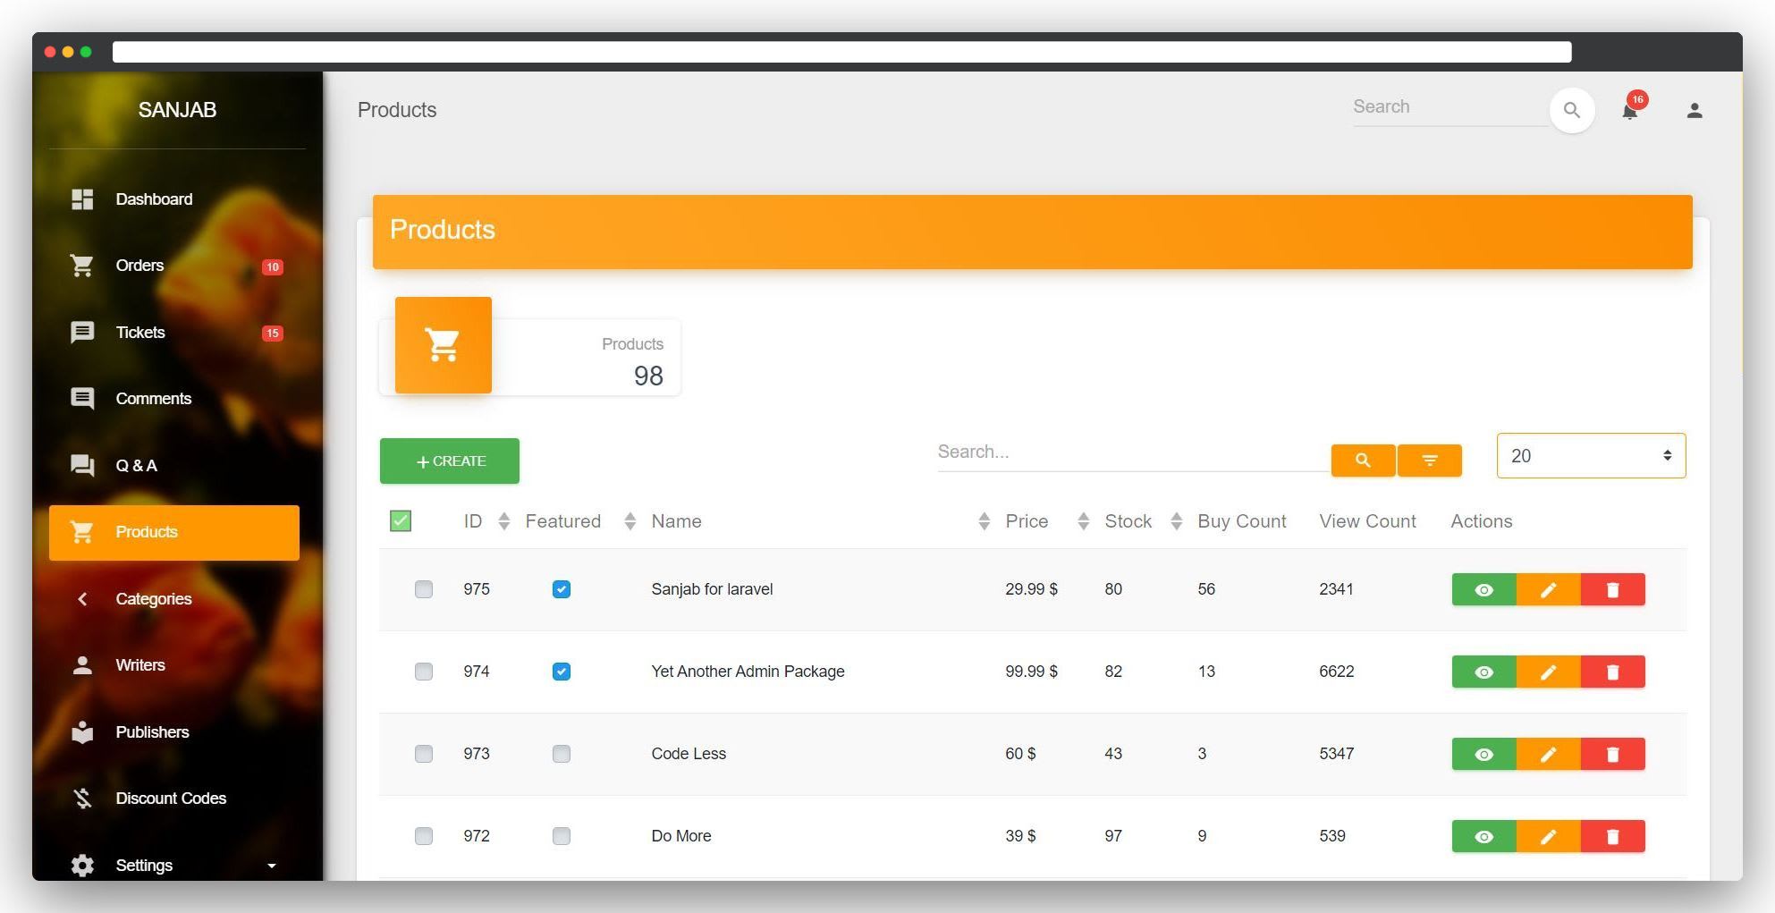
Task: Delete Yet Another Admin Package product
Action: pos(1612,672)
